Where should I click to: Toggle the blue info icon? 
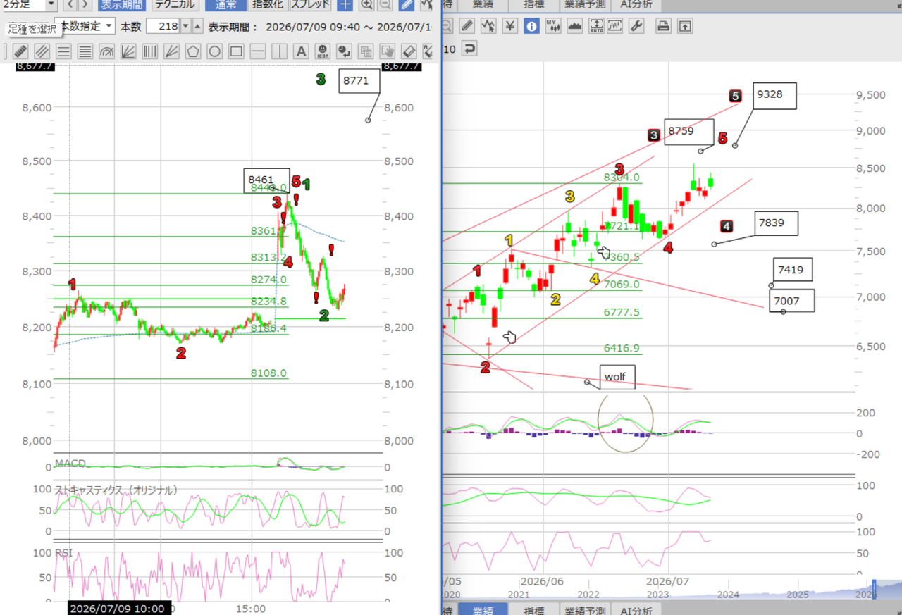tap(532, 26)
